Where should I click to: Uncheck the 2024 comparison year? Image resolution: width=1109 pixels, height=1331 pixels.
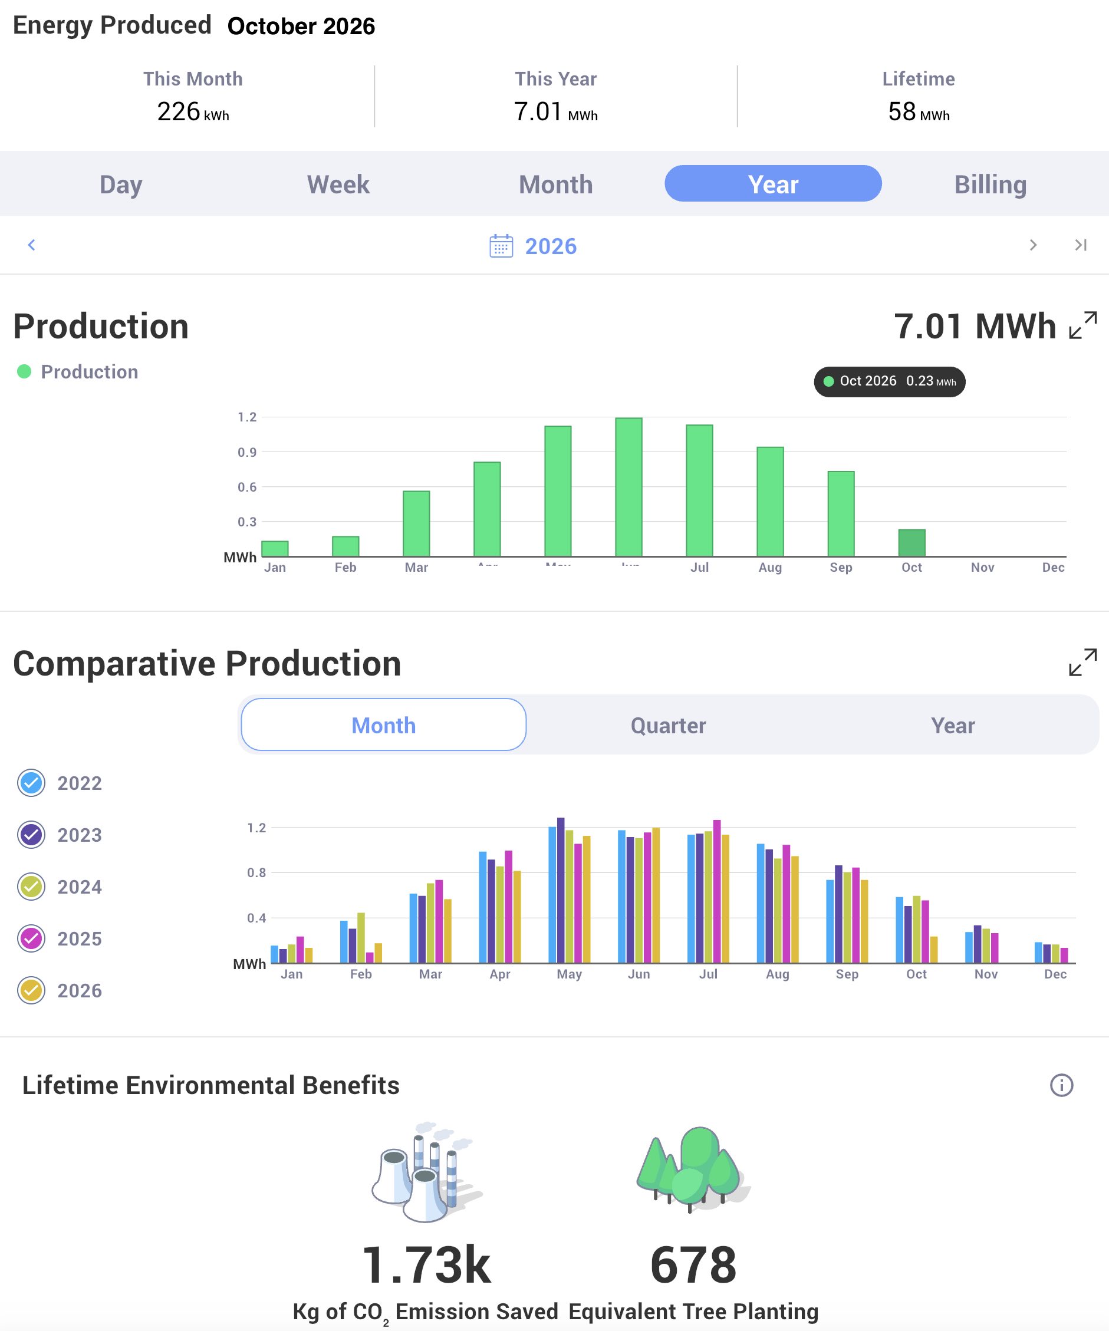pos(31,887)
